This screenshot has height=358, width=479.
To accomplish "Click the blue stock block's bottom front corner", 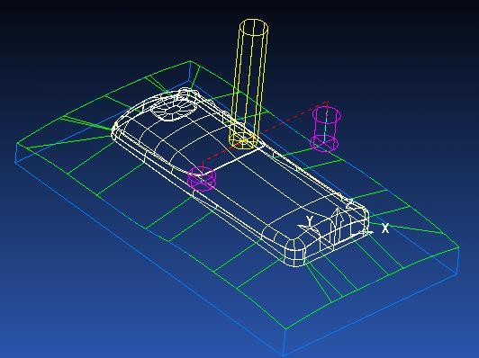I will tap(285, 354).
